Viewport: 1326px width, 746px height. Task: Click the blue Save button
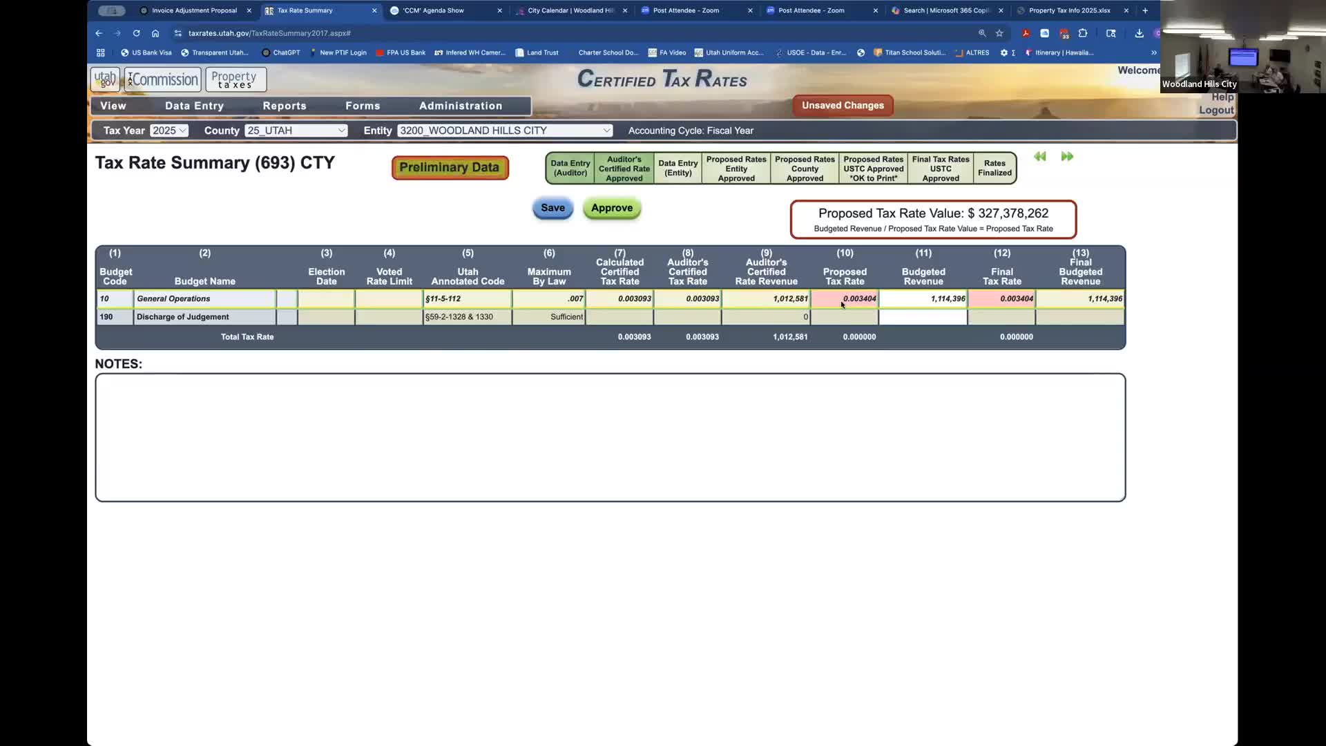(x=552, y=208)
